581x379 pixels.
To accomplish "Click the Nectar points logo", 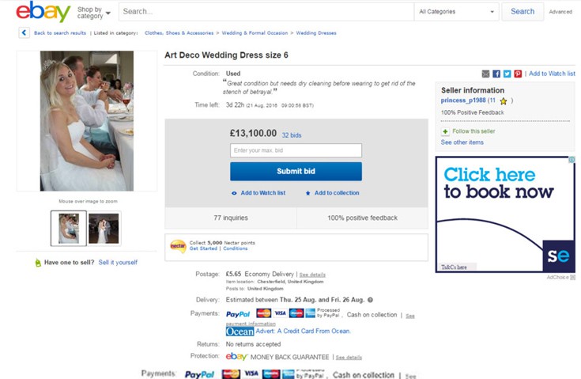I will 178,246.
